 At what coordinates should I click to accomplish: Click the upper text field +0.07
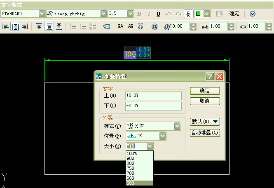pos(153,96)
